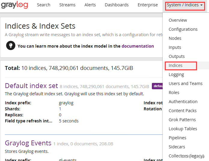
Task: Open the Search page
Action: coord(44,5)
